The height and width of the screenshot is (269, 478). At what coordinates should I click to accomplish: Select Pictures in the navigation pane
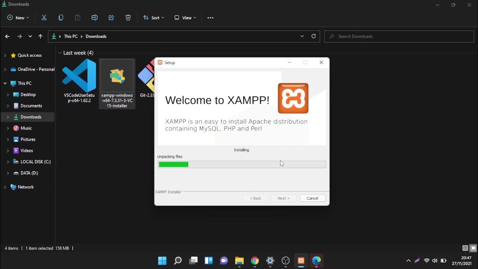28,139
